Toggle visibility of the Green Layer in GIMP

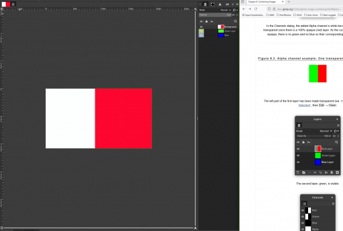[201, 31]
